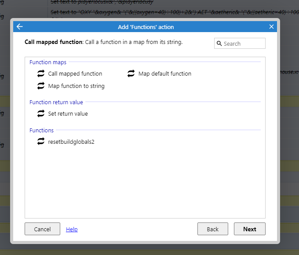
Task: Click the Map default function icon
Action: 131,73
